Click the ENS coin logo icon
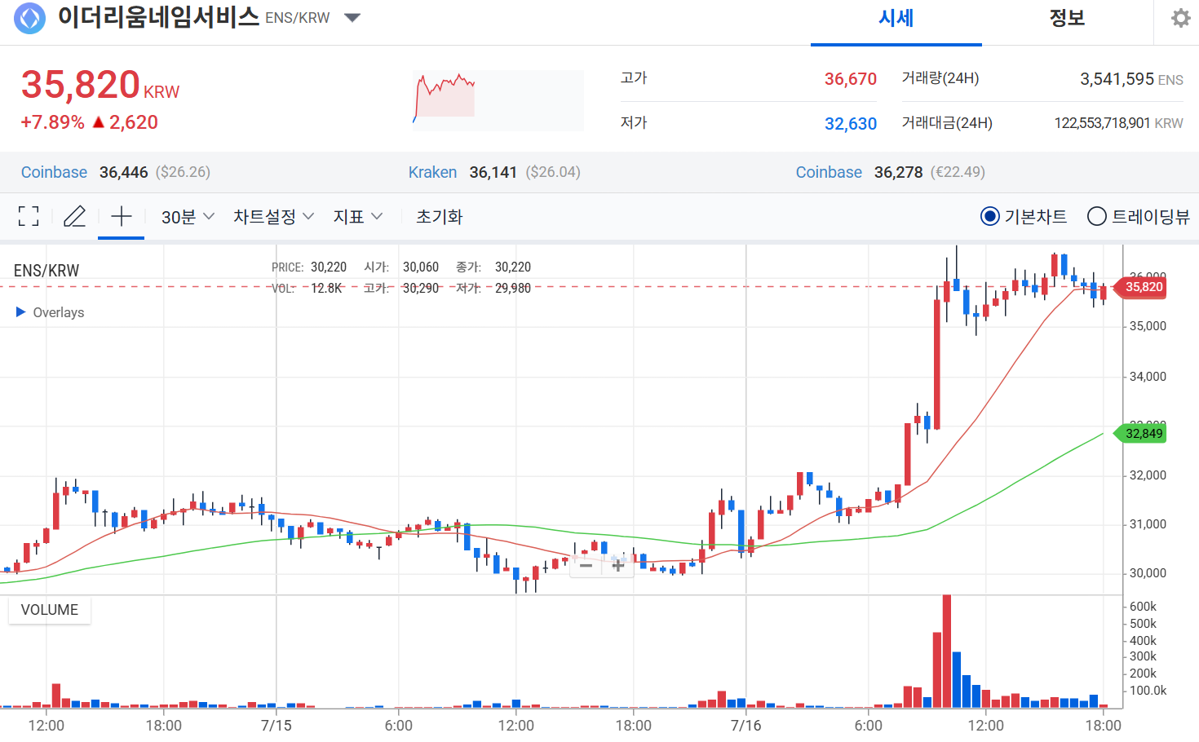This screenshot has width=1199, height=742. 30,18
